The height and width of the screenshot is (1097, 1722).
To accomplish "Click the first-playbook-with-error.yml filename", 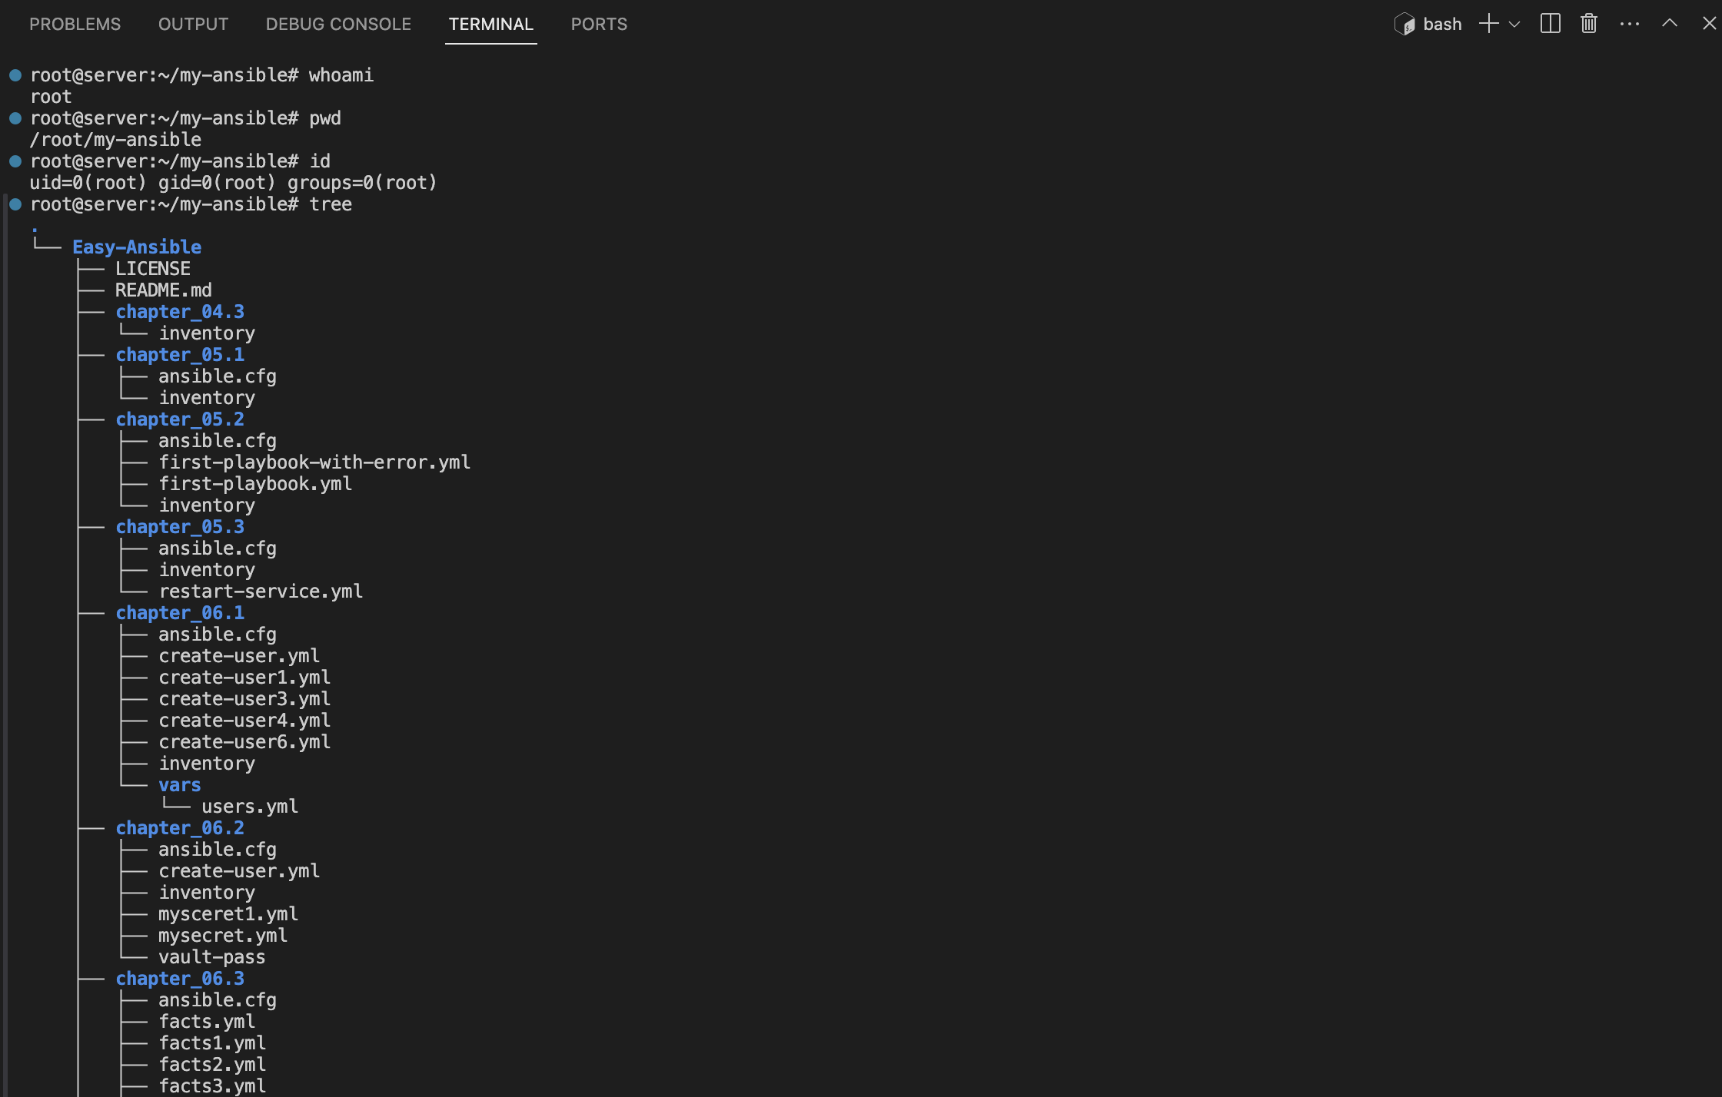I will pyautogui.click(x=314, y=462).
